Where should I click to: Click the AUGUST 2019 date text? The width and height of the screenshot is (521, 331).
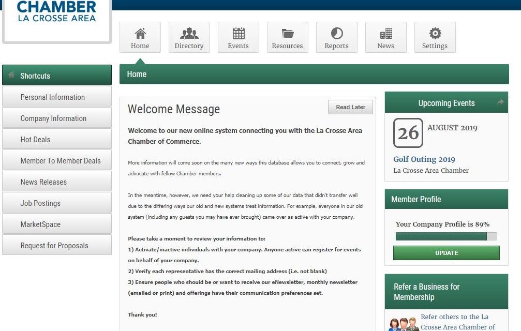[x=452, y=128]
